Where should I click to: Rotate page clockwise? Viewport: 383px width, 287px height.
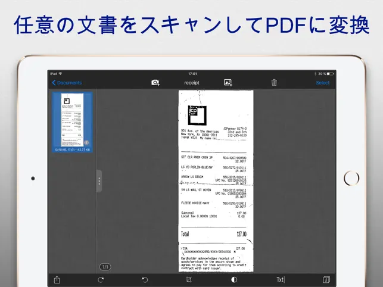pyautogui.click(x=101, y=280)
